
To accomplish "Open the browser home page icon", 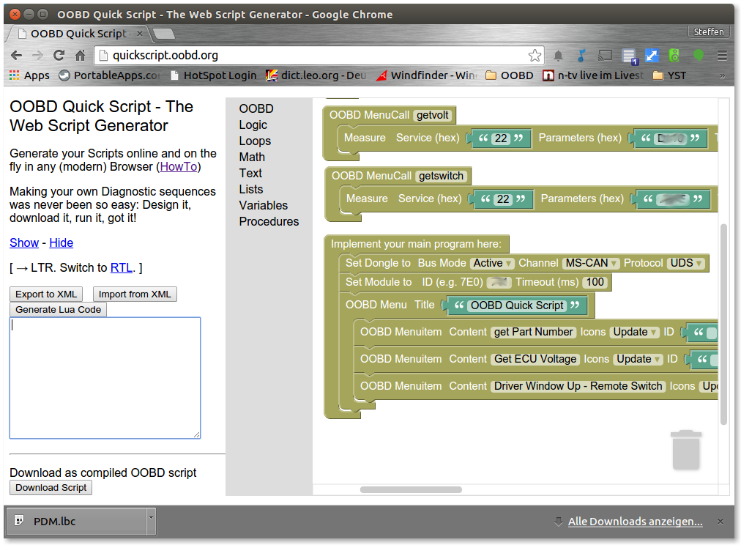I will (x=81, y=55).
